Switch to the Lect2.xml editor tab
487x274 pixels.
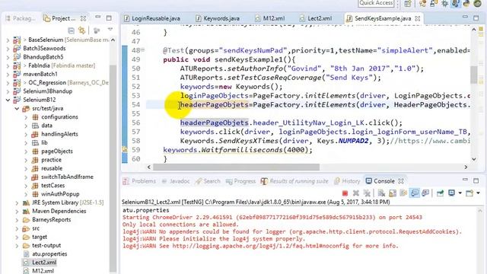click(x=316, y=18)
